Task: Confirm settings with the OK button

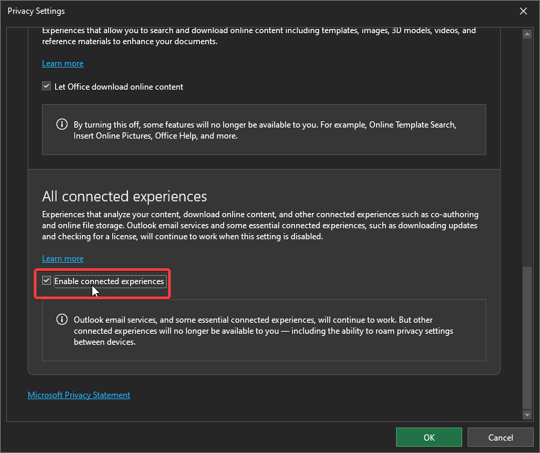Action: 428,437
